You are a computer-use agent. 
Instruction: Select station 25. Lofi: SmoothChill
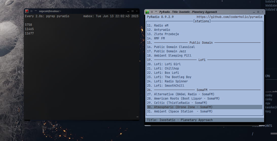[205, 85]
